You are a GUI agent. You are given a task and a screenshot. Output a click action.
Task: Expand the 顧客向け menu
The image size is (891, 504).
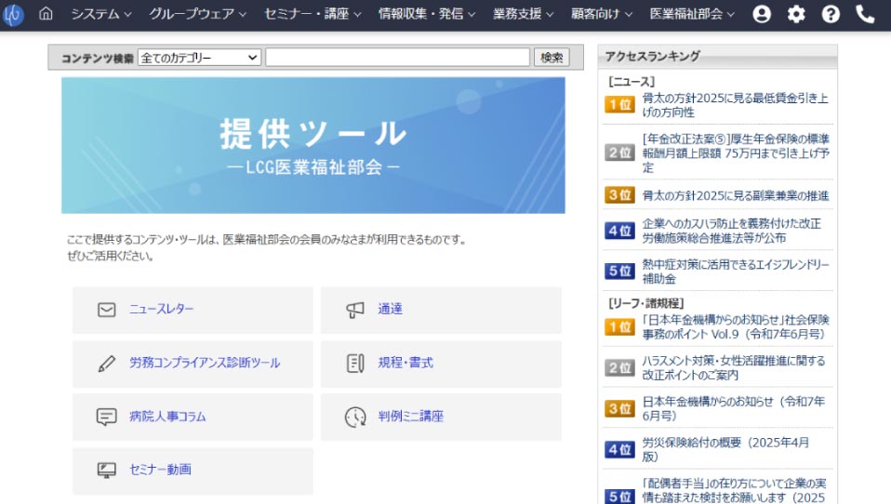[x=601, y=14]
